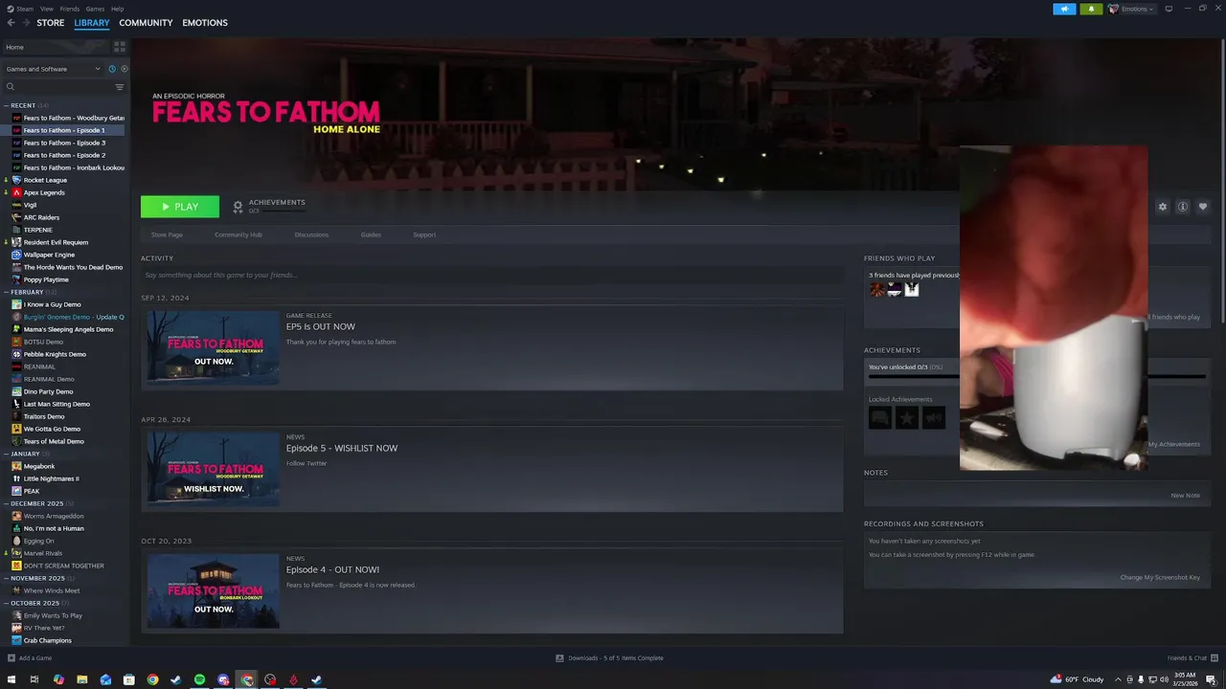Select Apex Legends in library list

pos(44,192)
